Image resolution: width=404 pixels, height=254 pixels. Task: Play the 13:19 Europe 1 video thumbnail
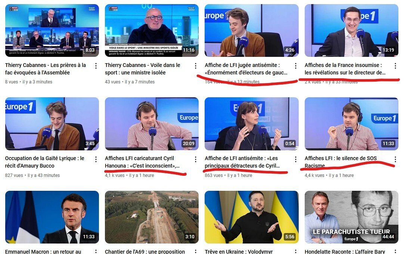point(351,30)
